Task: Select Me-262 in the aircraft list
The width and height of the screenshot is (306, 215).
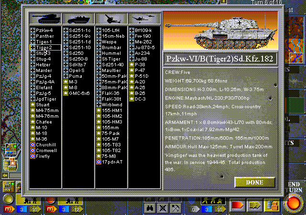Action: point(143,42)
